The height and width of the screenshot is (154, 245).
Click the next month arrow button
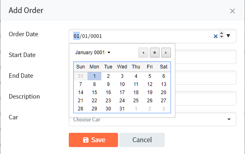pos(166,53)
